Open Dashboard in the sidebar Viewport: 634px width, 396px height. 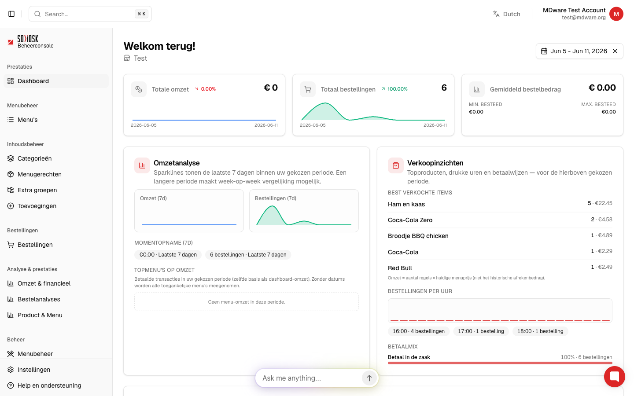coord(56,81)
